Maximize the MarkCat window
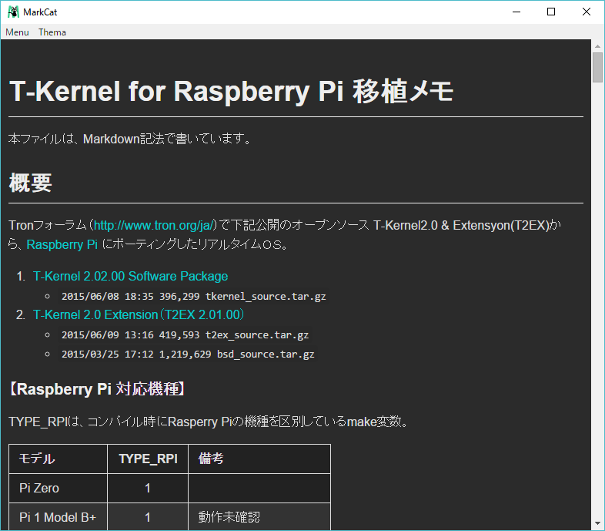Screen dimensions: 605x531 551,12
